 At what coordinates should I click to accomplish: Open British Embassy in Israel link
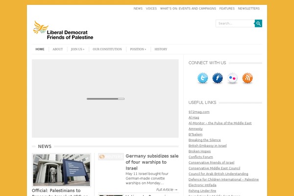tap(208, 146)
